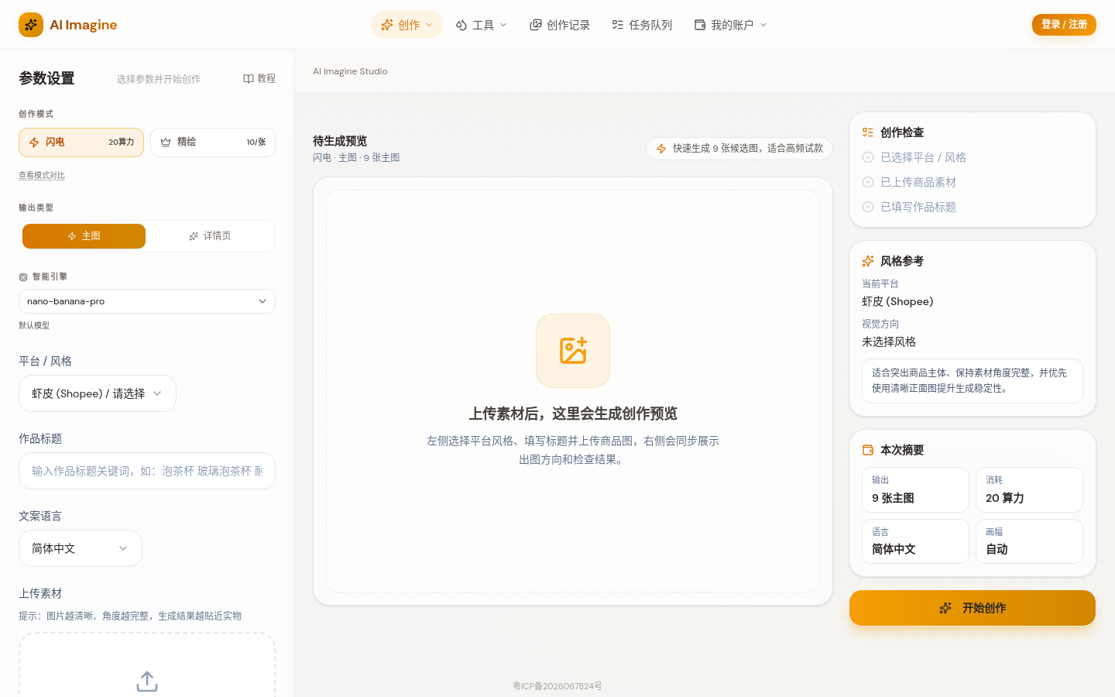Open the 教程 tutorial link
Screen dimensions: 1115x697
259,78
